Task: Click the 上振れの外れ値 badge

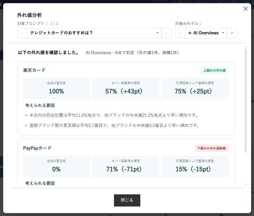Action: coord(215,71)
